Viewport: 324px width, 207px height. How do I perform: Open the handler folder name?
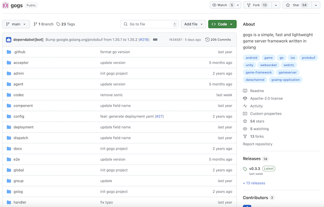pos(20,202)
